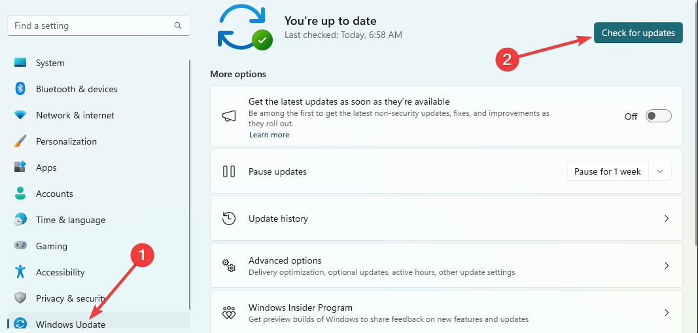
Task: Click Check for updates button
Action: pos(638,33)
